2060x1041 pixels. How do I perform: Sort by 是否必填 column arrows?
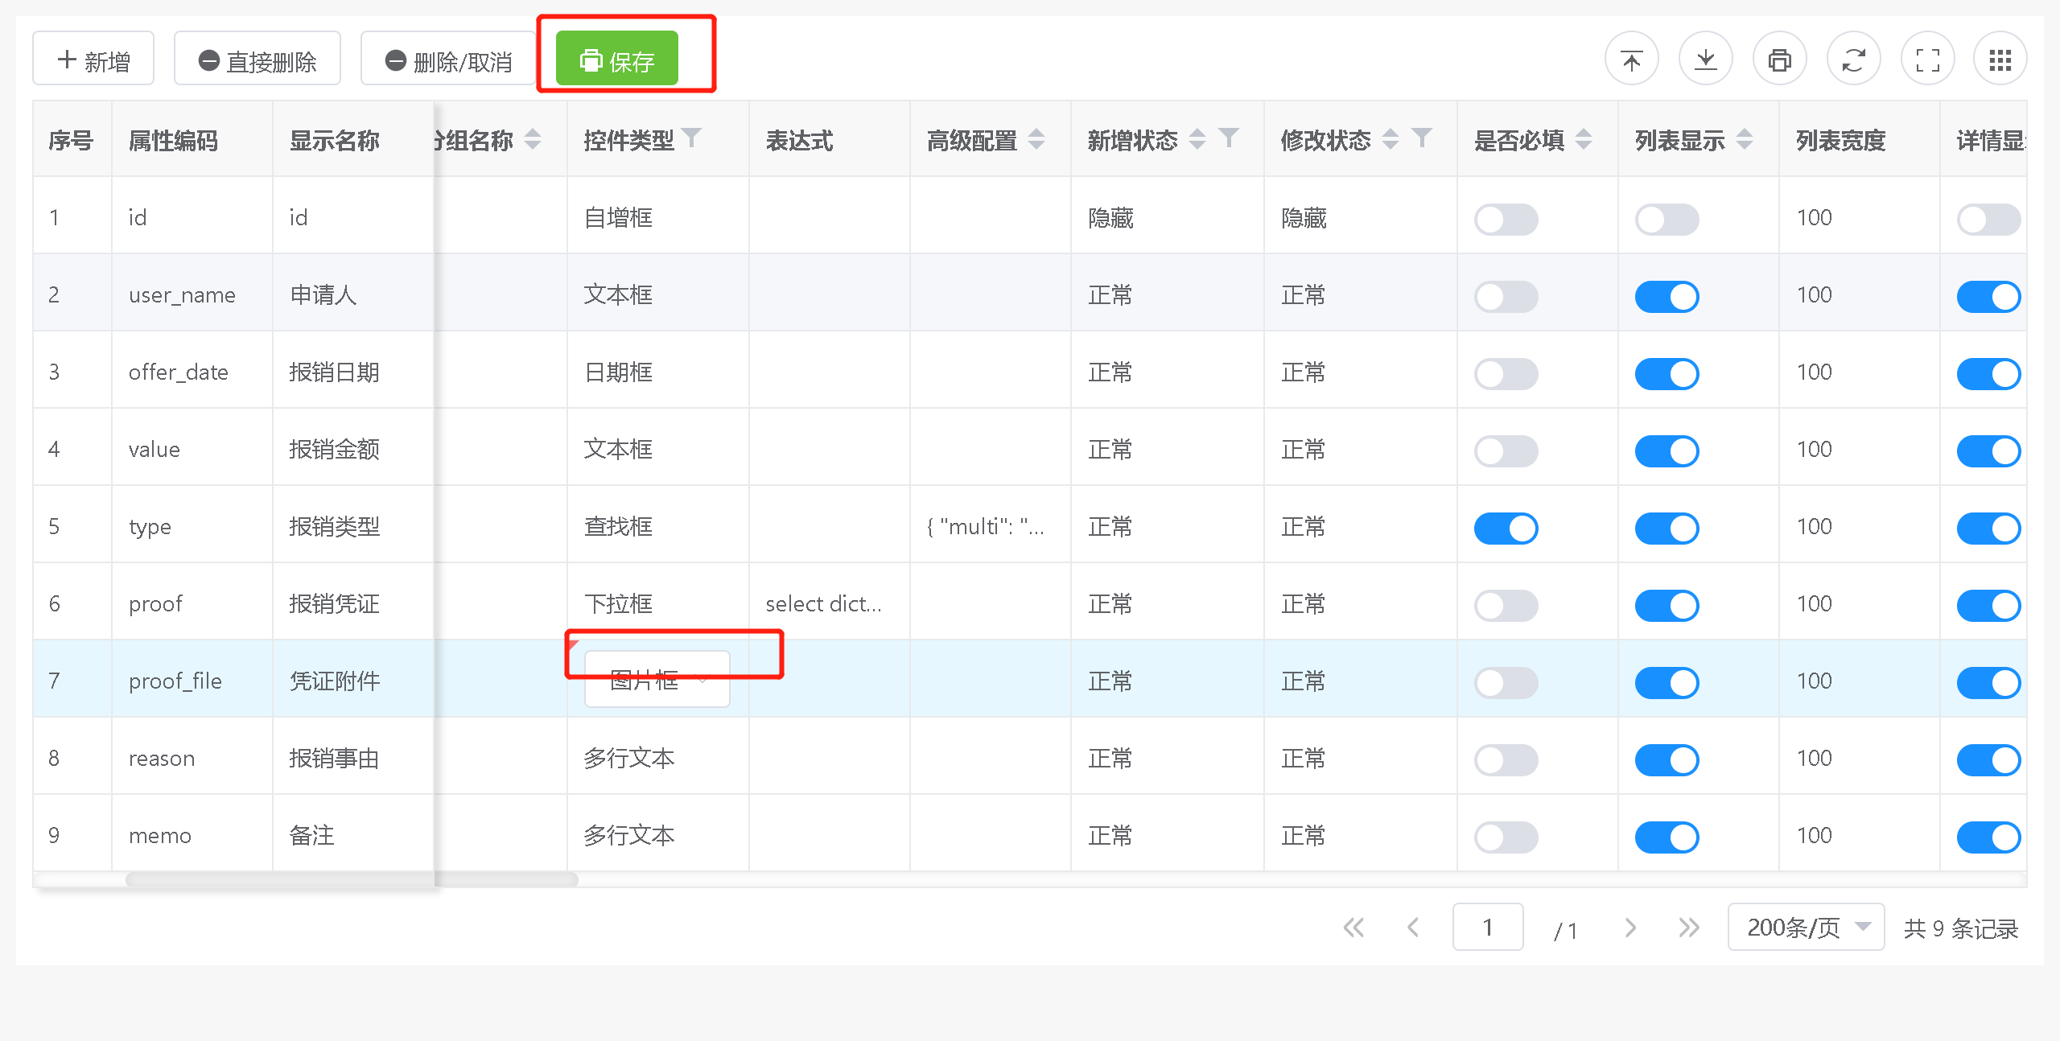click(x=1584, y=139)
